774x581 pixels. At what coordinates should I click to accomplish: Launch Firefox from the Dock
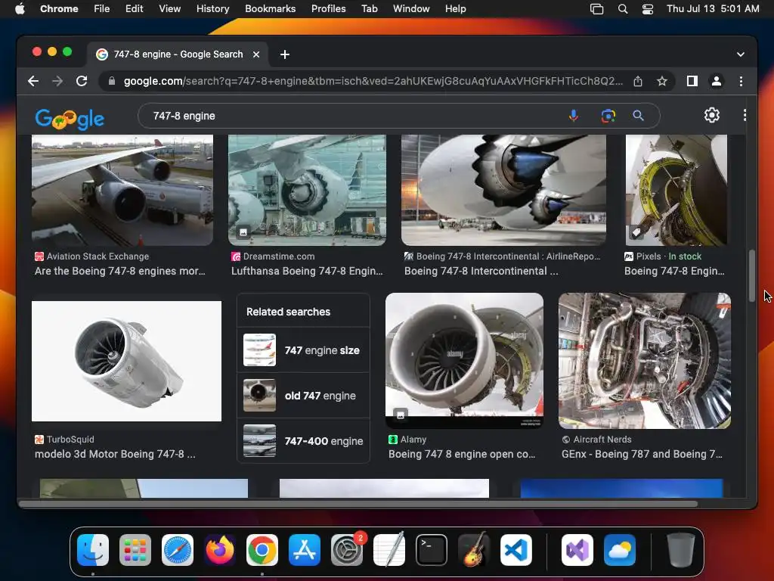pos(220,550)
